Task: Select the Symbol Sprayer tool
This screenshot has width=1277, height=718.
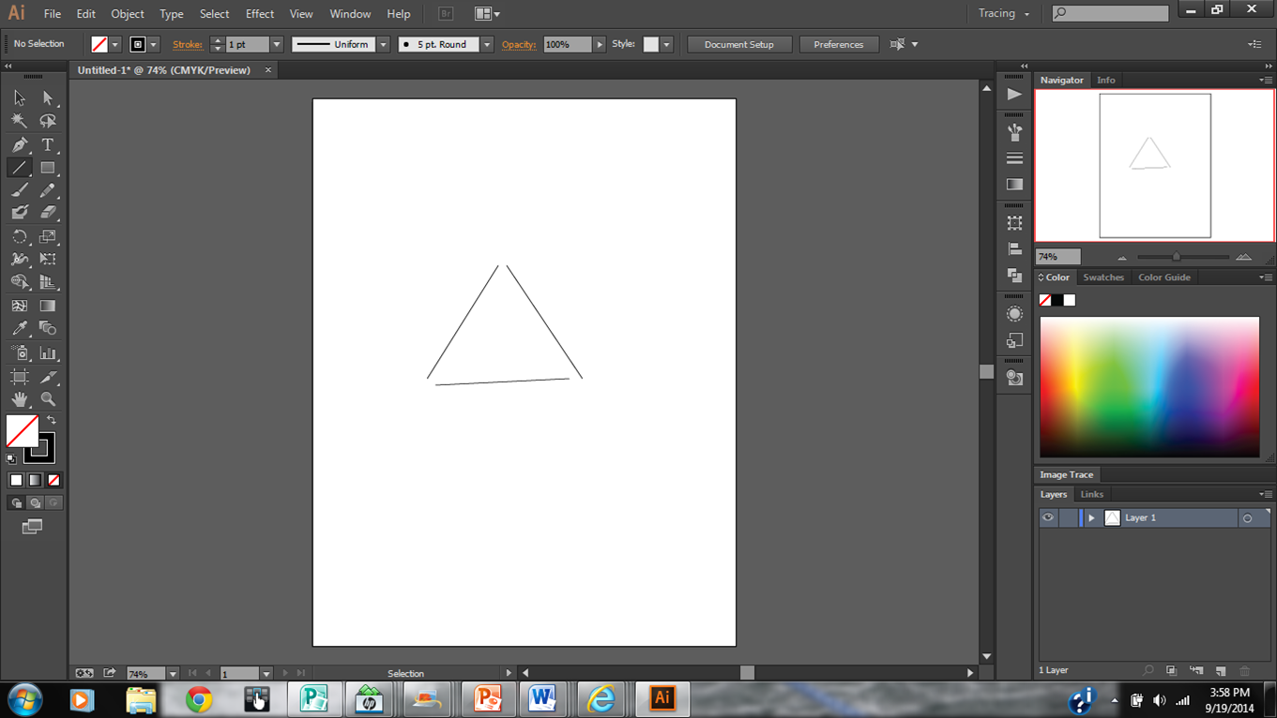Action: tap(20, 353)
